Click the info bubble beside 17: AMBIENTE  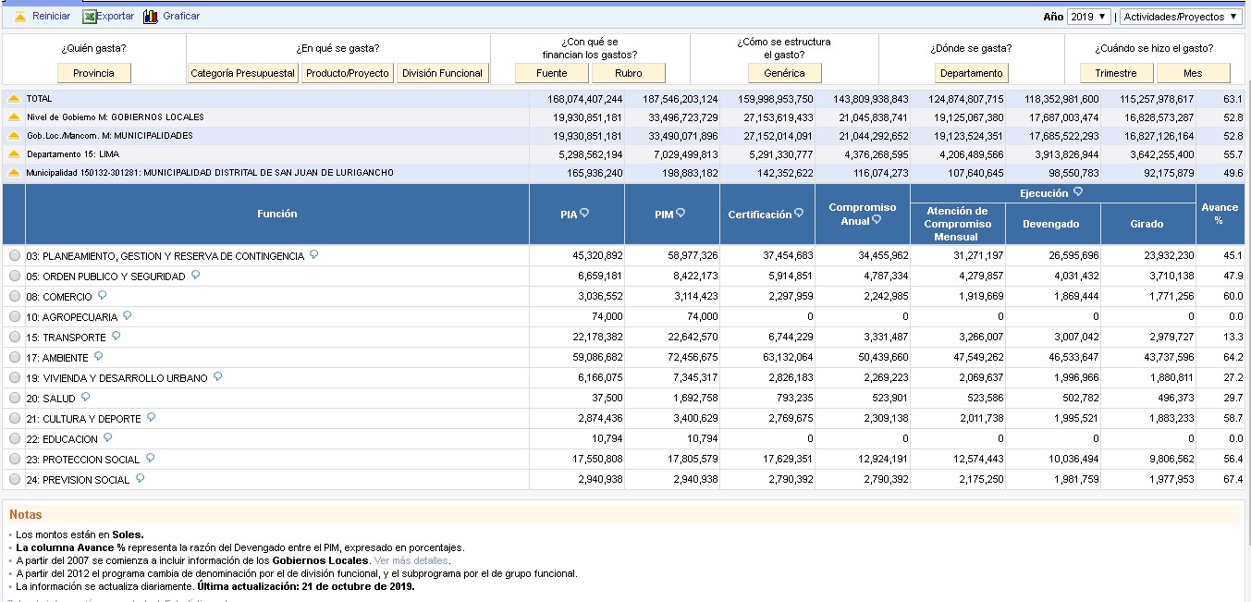click(99, 356)
